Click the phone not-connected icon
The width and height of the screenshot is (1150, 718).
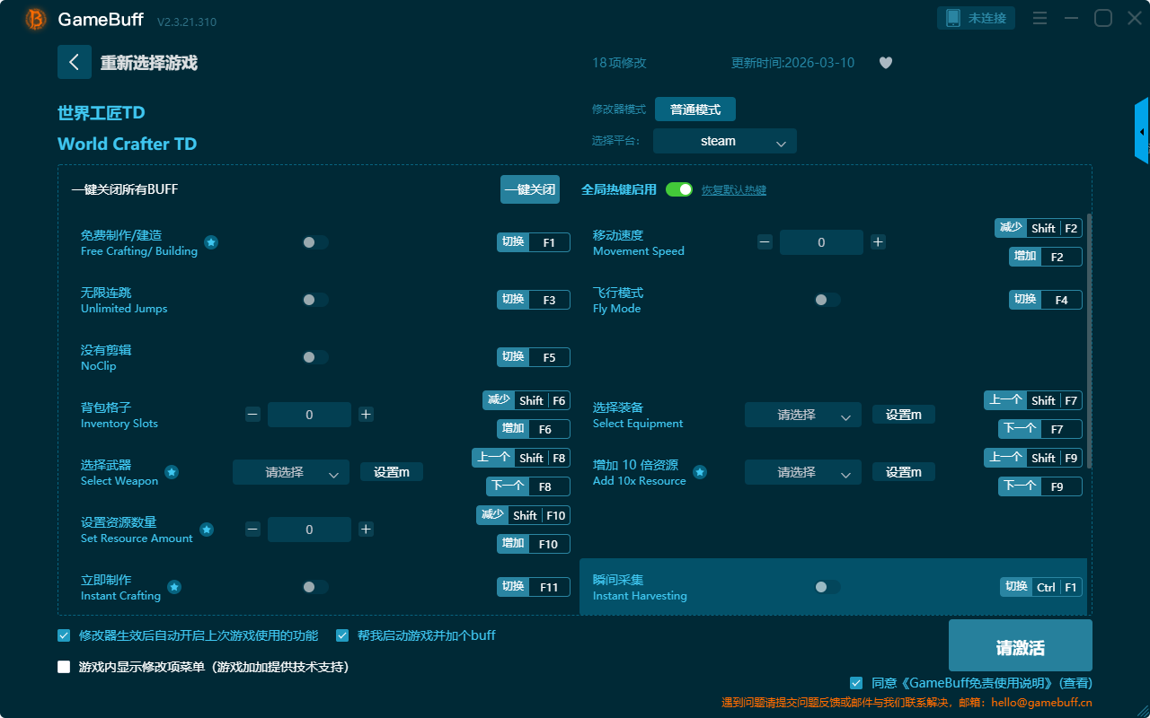pos(953,18)
